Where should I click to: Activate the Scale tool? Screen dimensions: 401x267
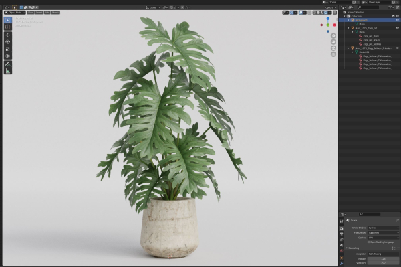click(x=8, y=49)
